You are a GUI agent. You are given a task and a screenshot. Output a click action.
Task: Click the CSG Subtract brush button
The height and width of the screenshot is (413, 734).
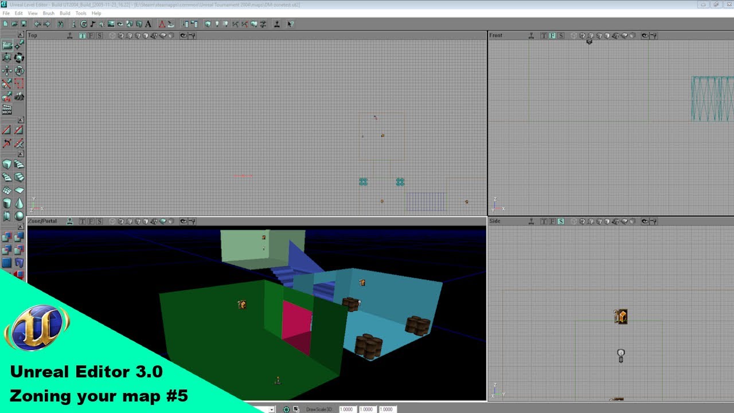coord(19,236)
